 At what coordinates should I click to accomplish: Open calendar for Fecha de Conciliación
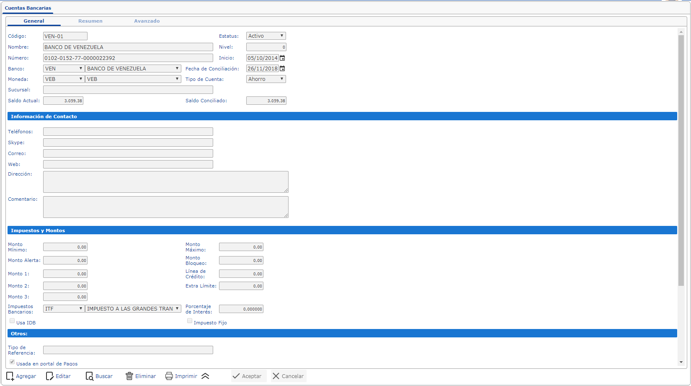[x=283, y=69]
